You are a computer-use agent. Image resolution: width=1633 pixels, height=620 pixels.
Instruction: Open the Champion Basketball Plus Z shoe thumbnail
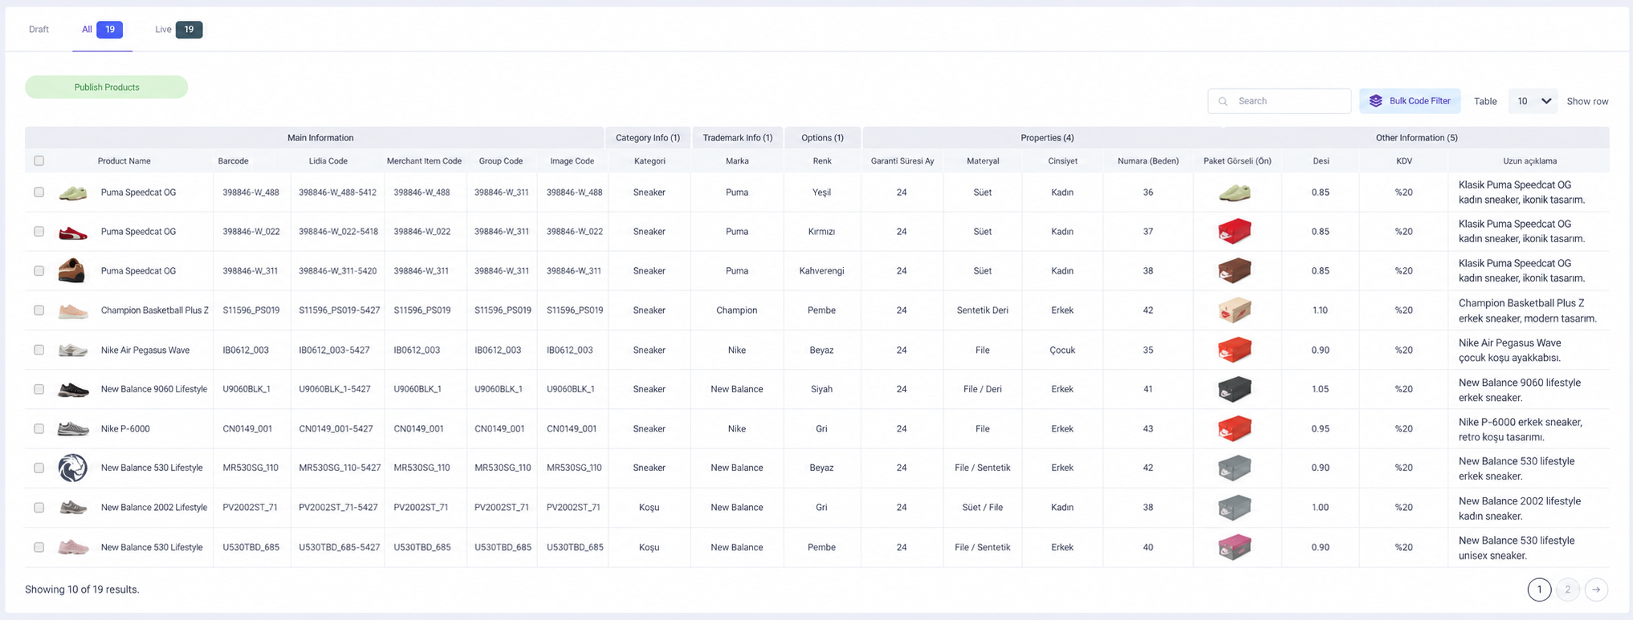72,310
